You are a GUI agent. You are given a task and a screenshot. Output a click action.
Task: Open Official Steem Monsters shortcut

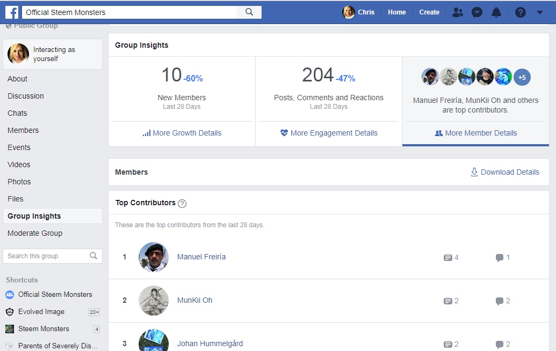click(x=55, y=294)
